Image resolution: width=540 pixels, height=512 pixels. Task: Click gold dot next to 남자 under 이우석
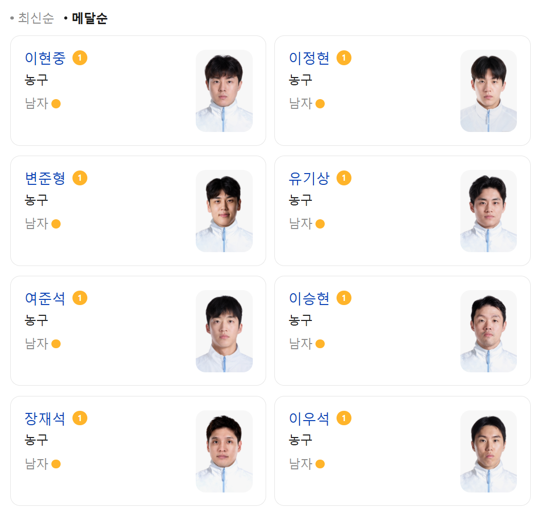pyautogui.click(x=320, y=464)
